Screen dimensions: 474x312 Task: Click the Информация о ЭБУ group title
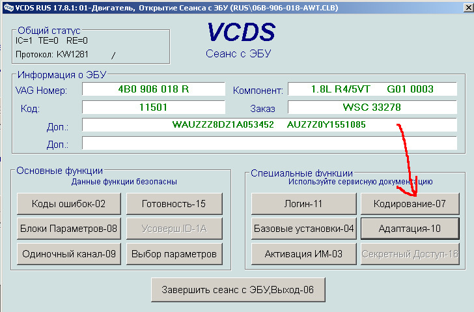62,75
